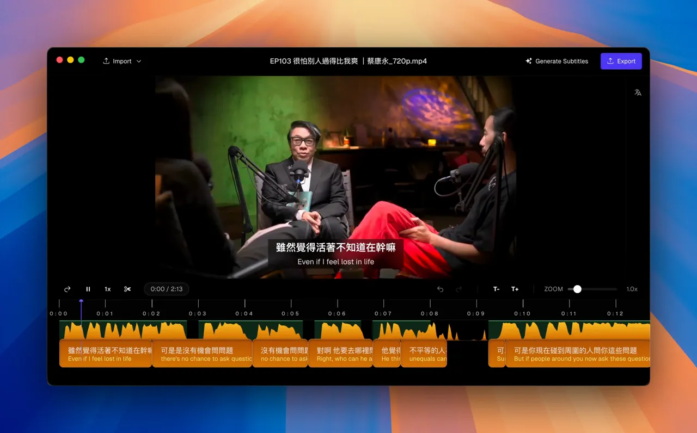
Task: Click the 0:00 / 2:13 time display
Action: click(167, 289)
